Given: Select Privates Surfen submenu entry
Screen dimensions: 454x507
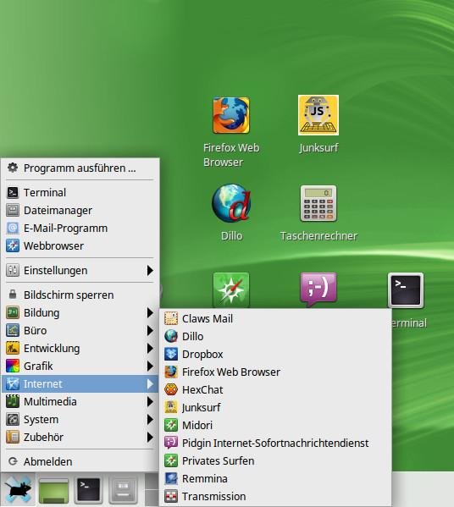Looking at the screenshot, I should coord(275,460).
